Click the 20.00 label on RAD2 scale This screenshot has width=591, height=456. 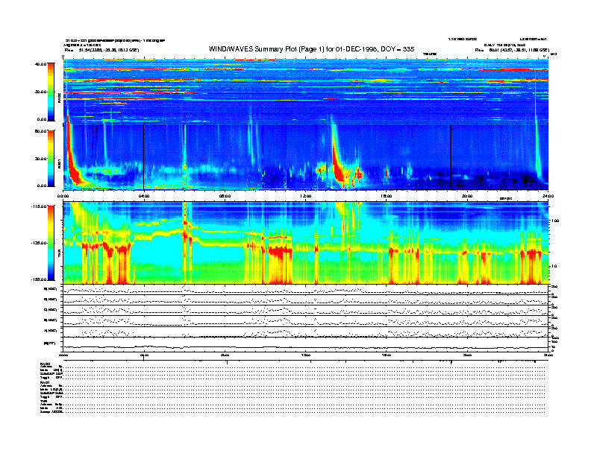41,92
